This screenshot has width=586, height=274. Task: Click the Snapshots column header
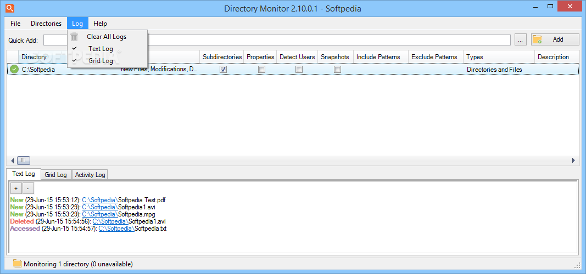(336, 57)
